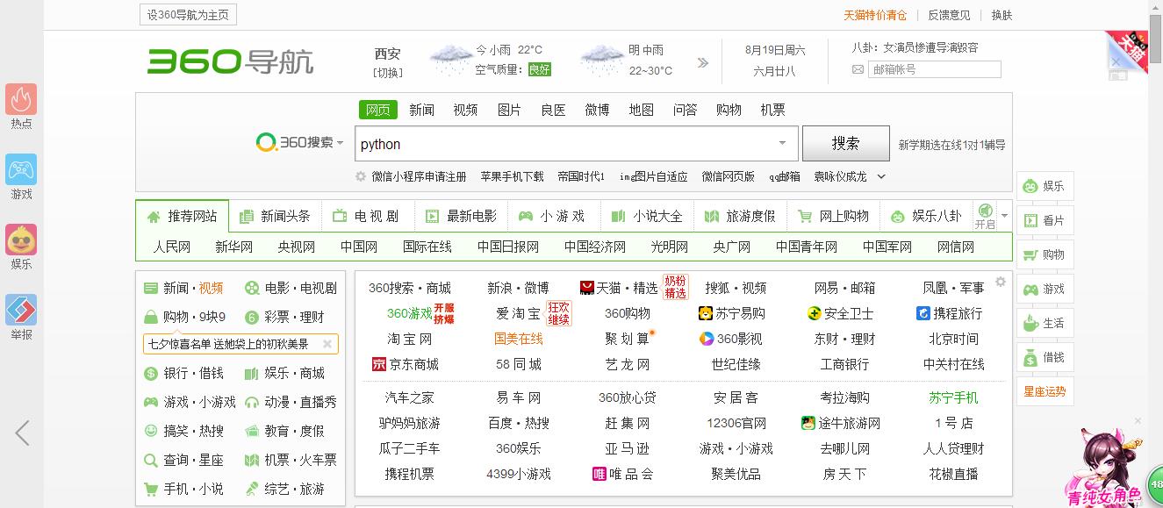Open 微信小程序申请注册 hot search
1163x508 pixels.
[x=419, y=176]
